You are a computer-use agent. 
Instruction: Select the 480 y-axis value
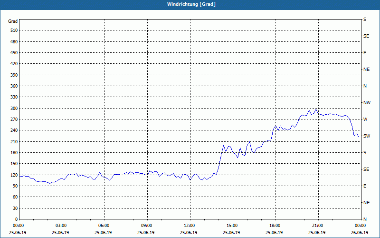click(14, 41)
